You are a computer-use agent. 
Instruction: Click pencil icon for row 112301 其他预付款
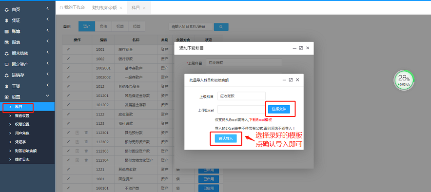(68, 133)
